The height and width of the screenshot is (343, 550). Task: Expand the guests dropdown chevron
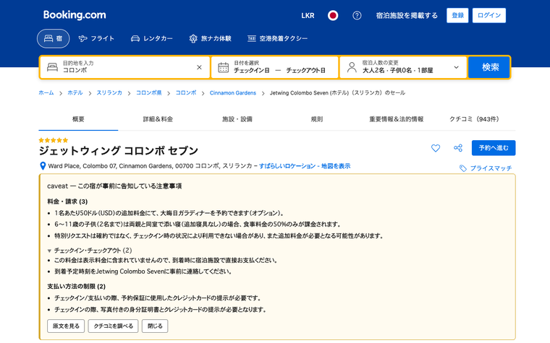[456, 67]
